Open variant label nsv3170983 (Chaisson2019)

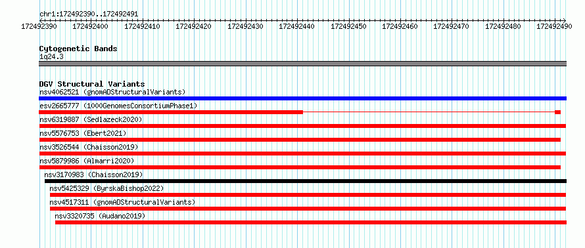pos(93,175)
